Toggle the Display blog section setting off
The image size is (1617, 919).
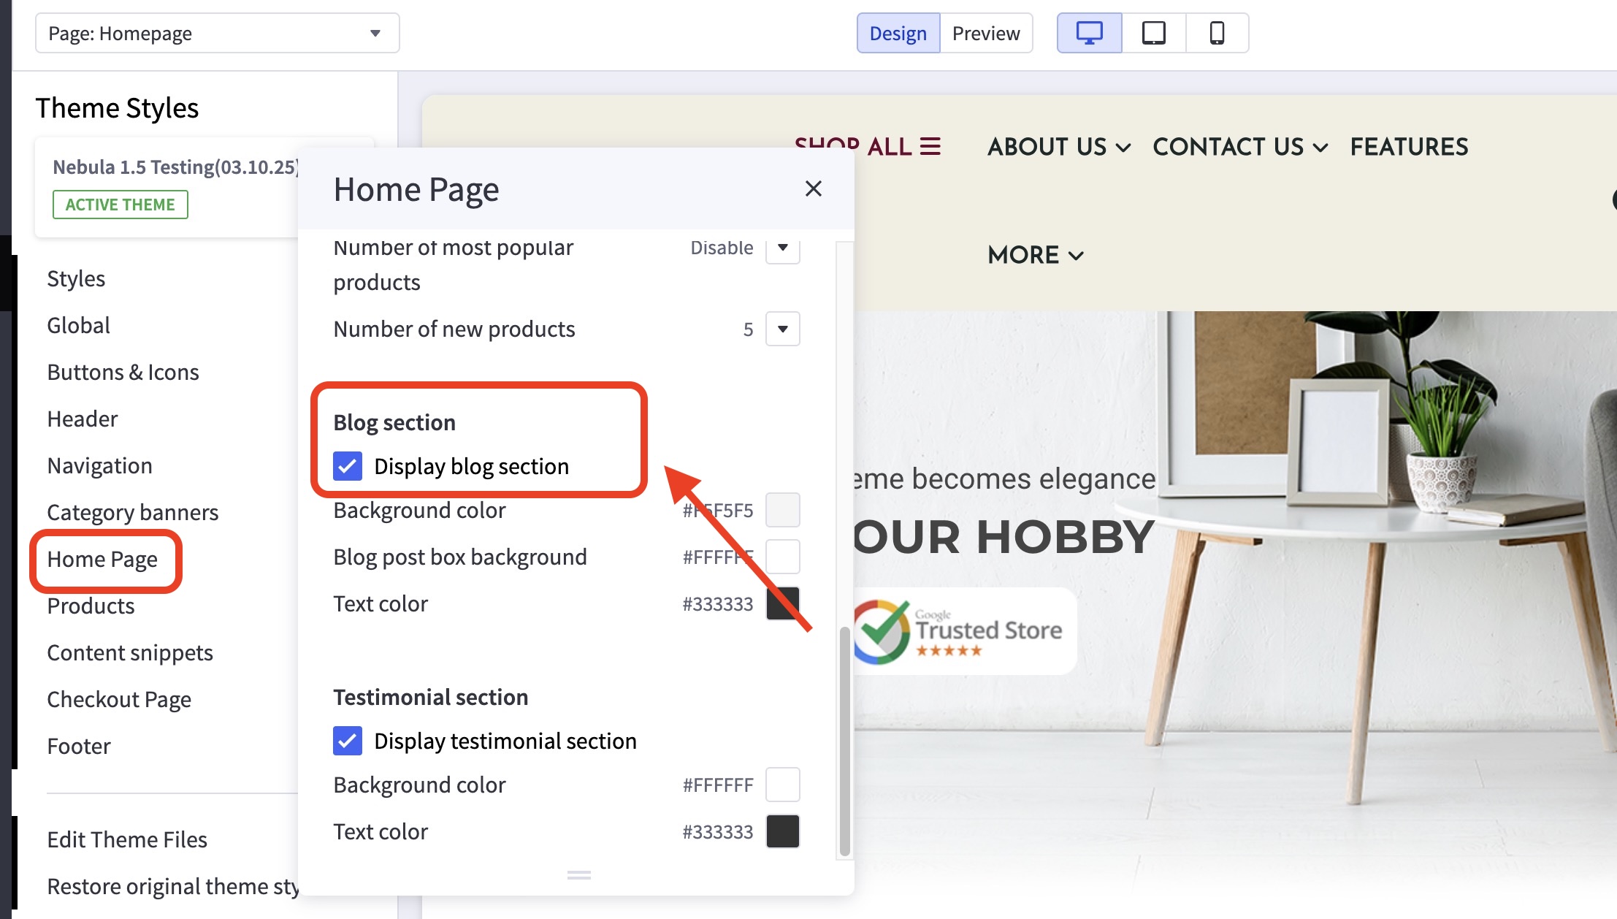348,466
